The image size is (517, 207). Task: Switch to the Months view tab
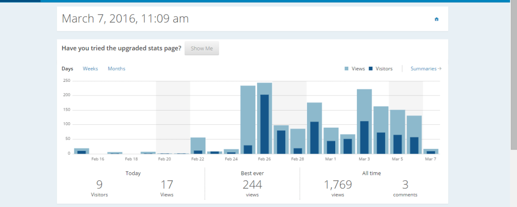point(116,69)
